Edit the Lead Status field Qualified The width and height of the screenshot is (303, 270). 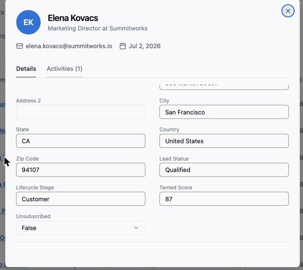click(224, 170)
